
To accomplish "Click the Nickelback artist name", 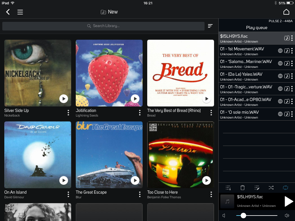I will (12, 115).
